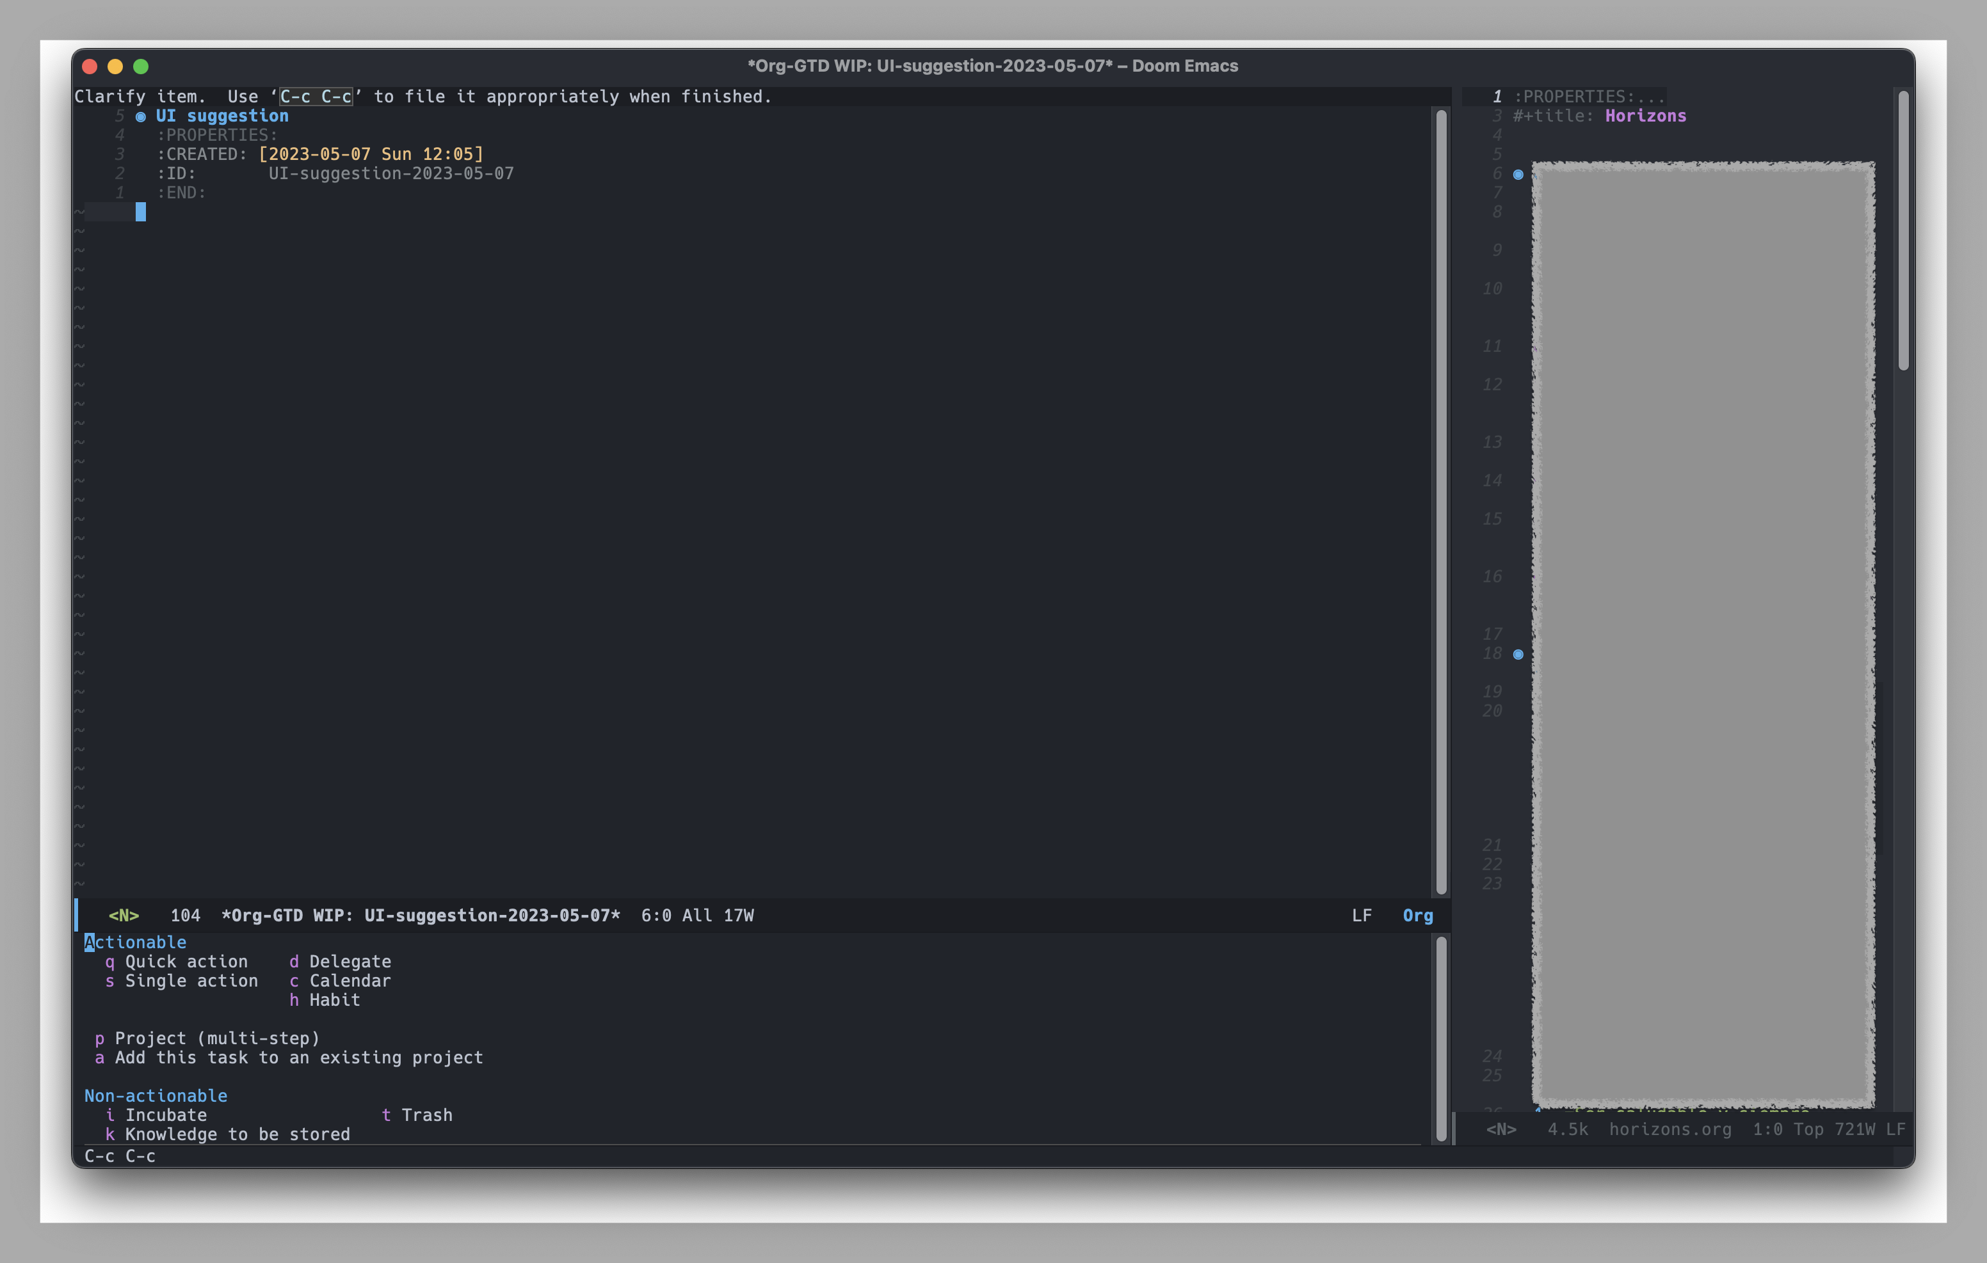Click the heading bullet at line 6 in horizons.org
Image resolution: width=1987 pixels, height=1263 pixels.
1518,174
